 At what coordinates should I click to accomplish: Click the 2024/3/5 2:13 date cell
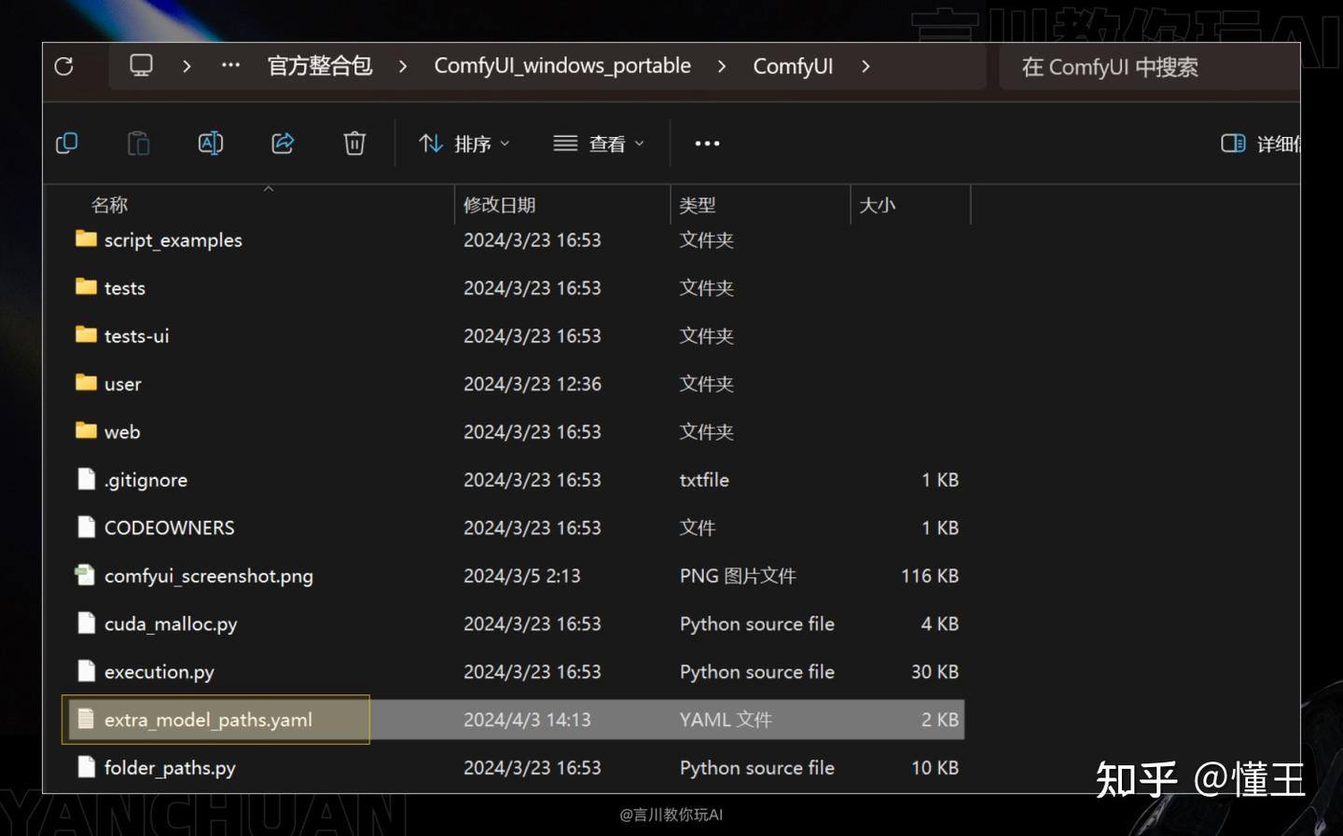tap(521, 576)
